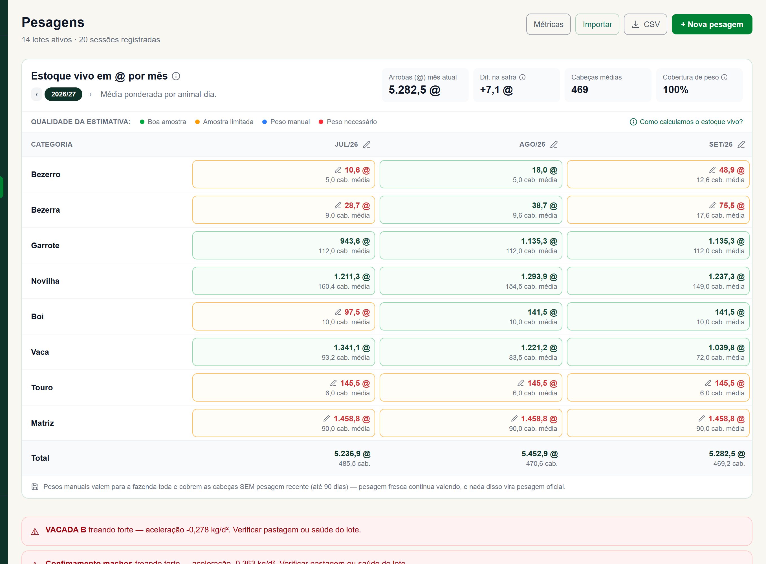Download data with the CSV button

click(645, 24)
